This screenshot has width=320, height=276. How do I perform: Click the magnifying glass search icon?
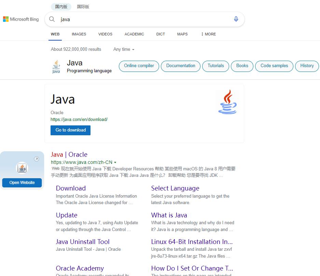[52, 19]
